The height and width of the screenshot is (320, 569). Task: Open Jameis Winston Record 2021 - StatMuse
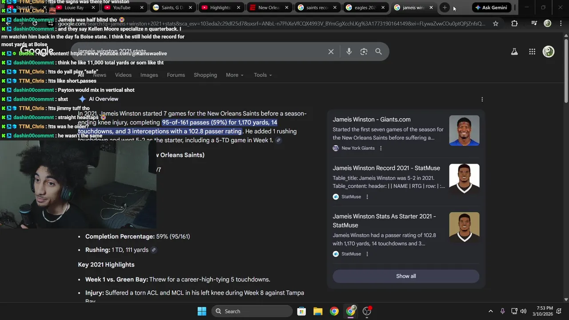[386, 168]
